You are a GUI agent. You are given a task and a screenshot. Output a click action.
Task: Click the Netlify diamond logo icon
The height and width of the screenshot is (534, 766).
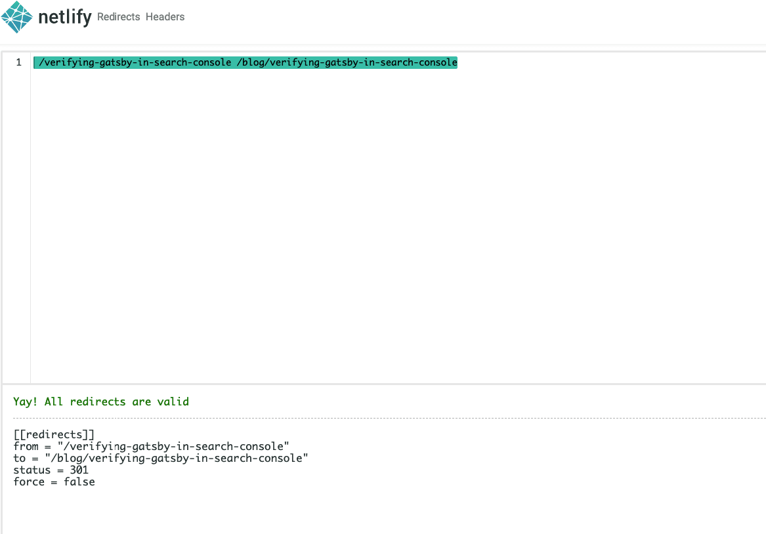18,17
